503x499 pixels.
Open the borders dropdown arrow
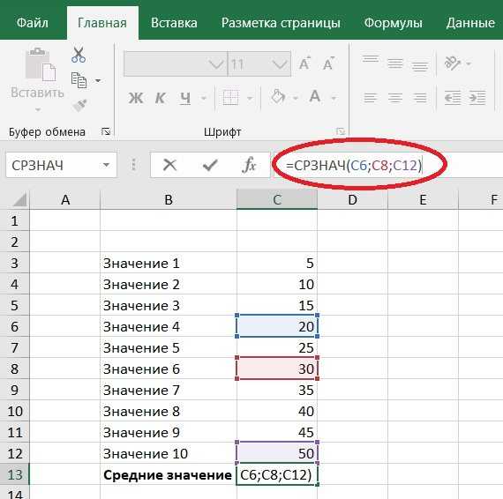coord(250,98)
